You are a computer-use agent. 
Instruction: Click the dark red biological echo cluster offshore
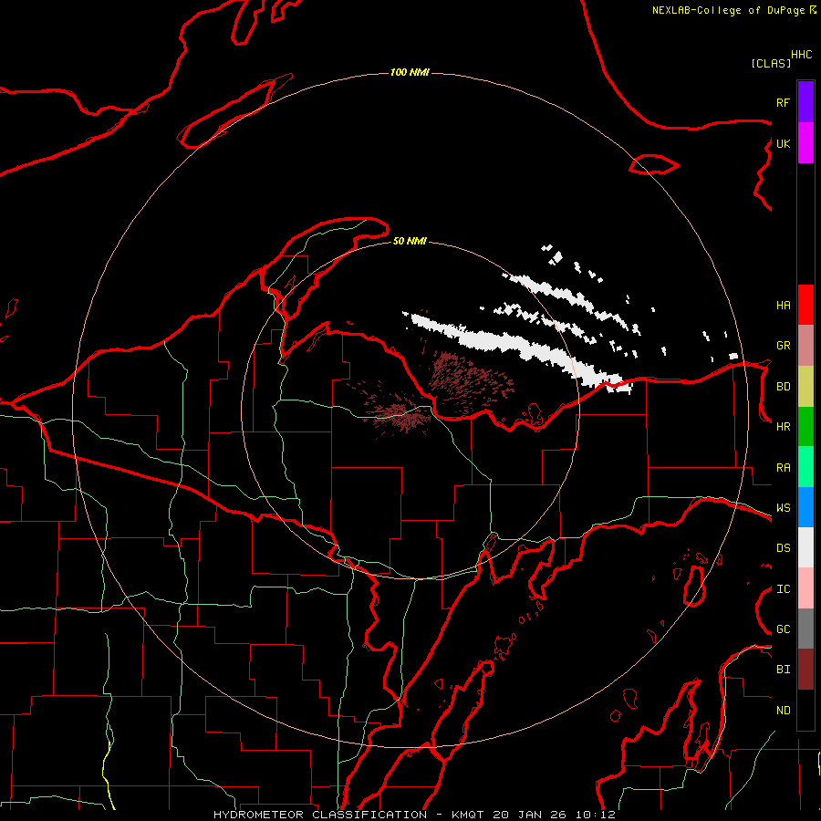468,382
